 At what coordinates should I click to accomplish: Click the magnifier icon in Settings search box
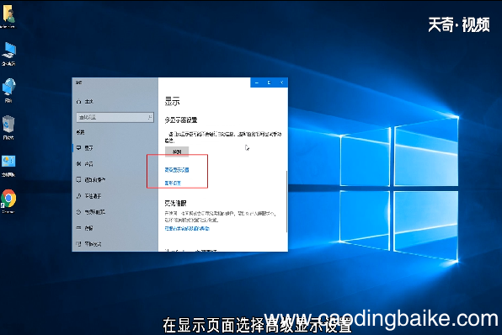pos(150,118)
